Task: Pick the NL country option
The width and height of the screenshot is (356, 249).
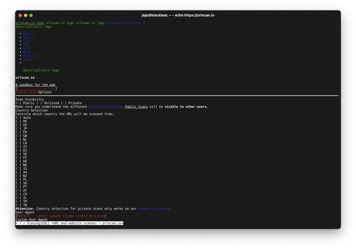Action: (x=18, y=139)
